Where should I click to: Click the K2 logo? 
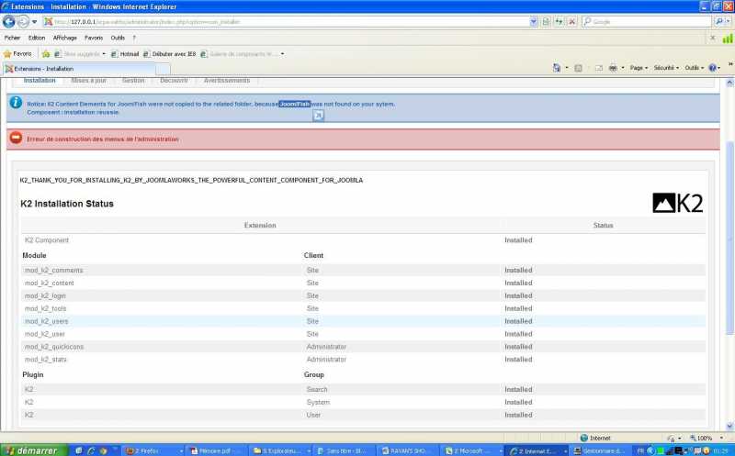click(x=677, y=203)
